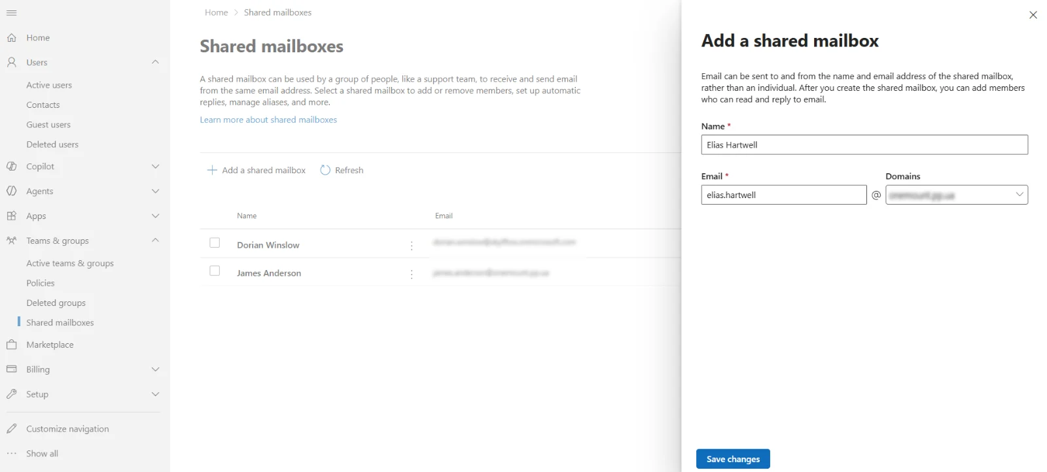Click the Setup wrench icon

(x=11, y=394)
